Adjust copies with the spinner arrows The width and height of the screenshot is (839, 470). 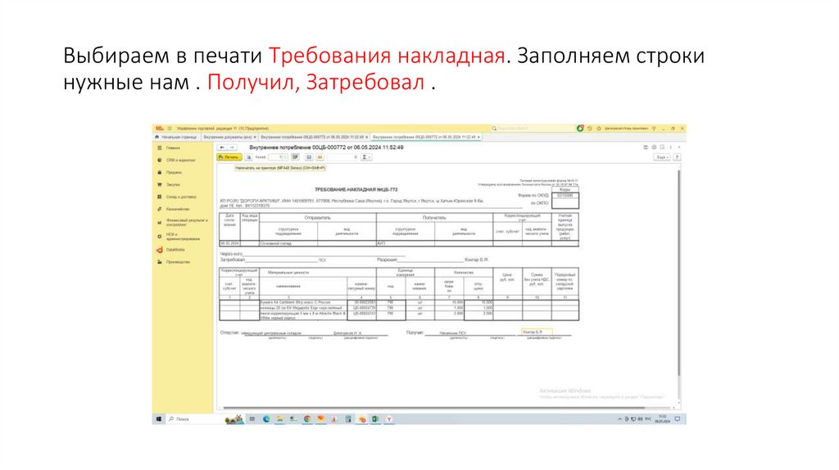coord(286,157)
